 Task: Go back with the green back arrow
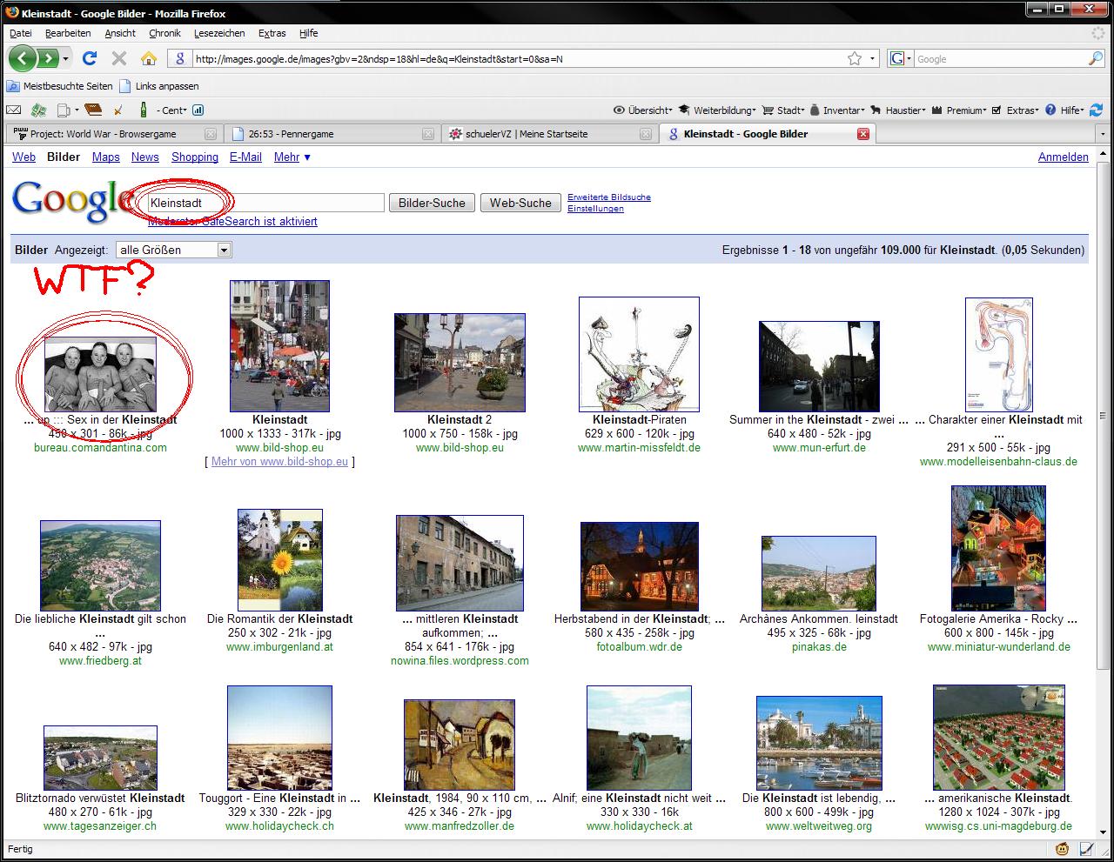point(23,58)
